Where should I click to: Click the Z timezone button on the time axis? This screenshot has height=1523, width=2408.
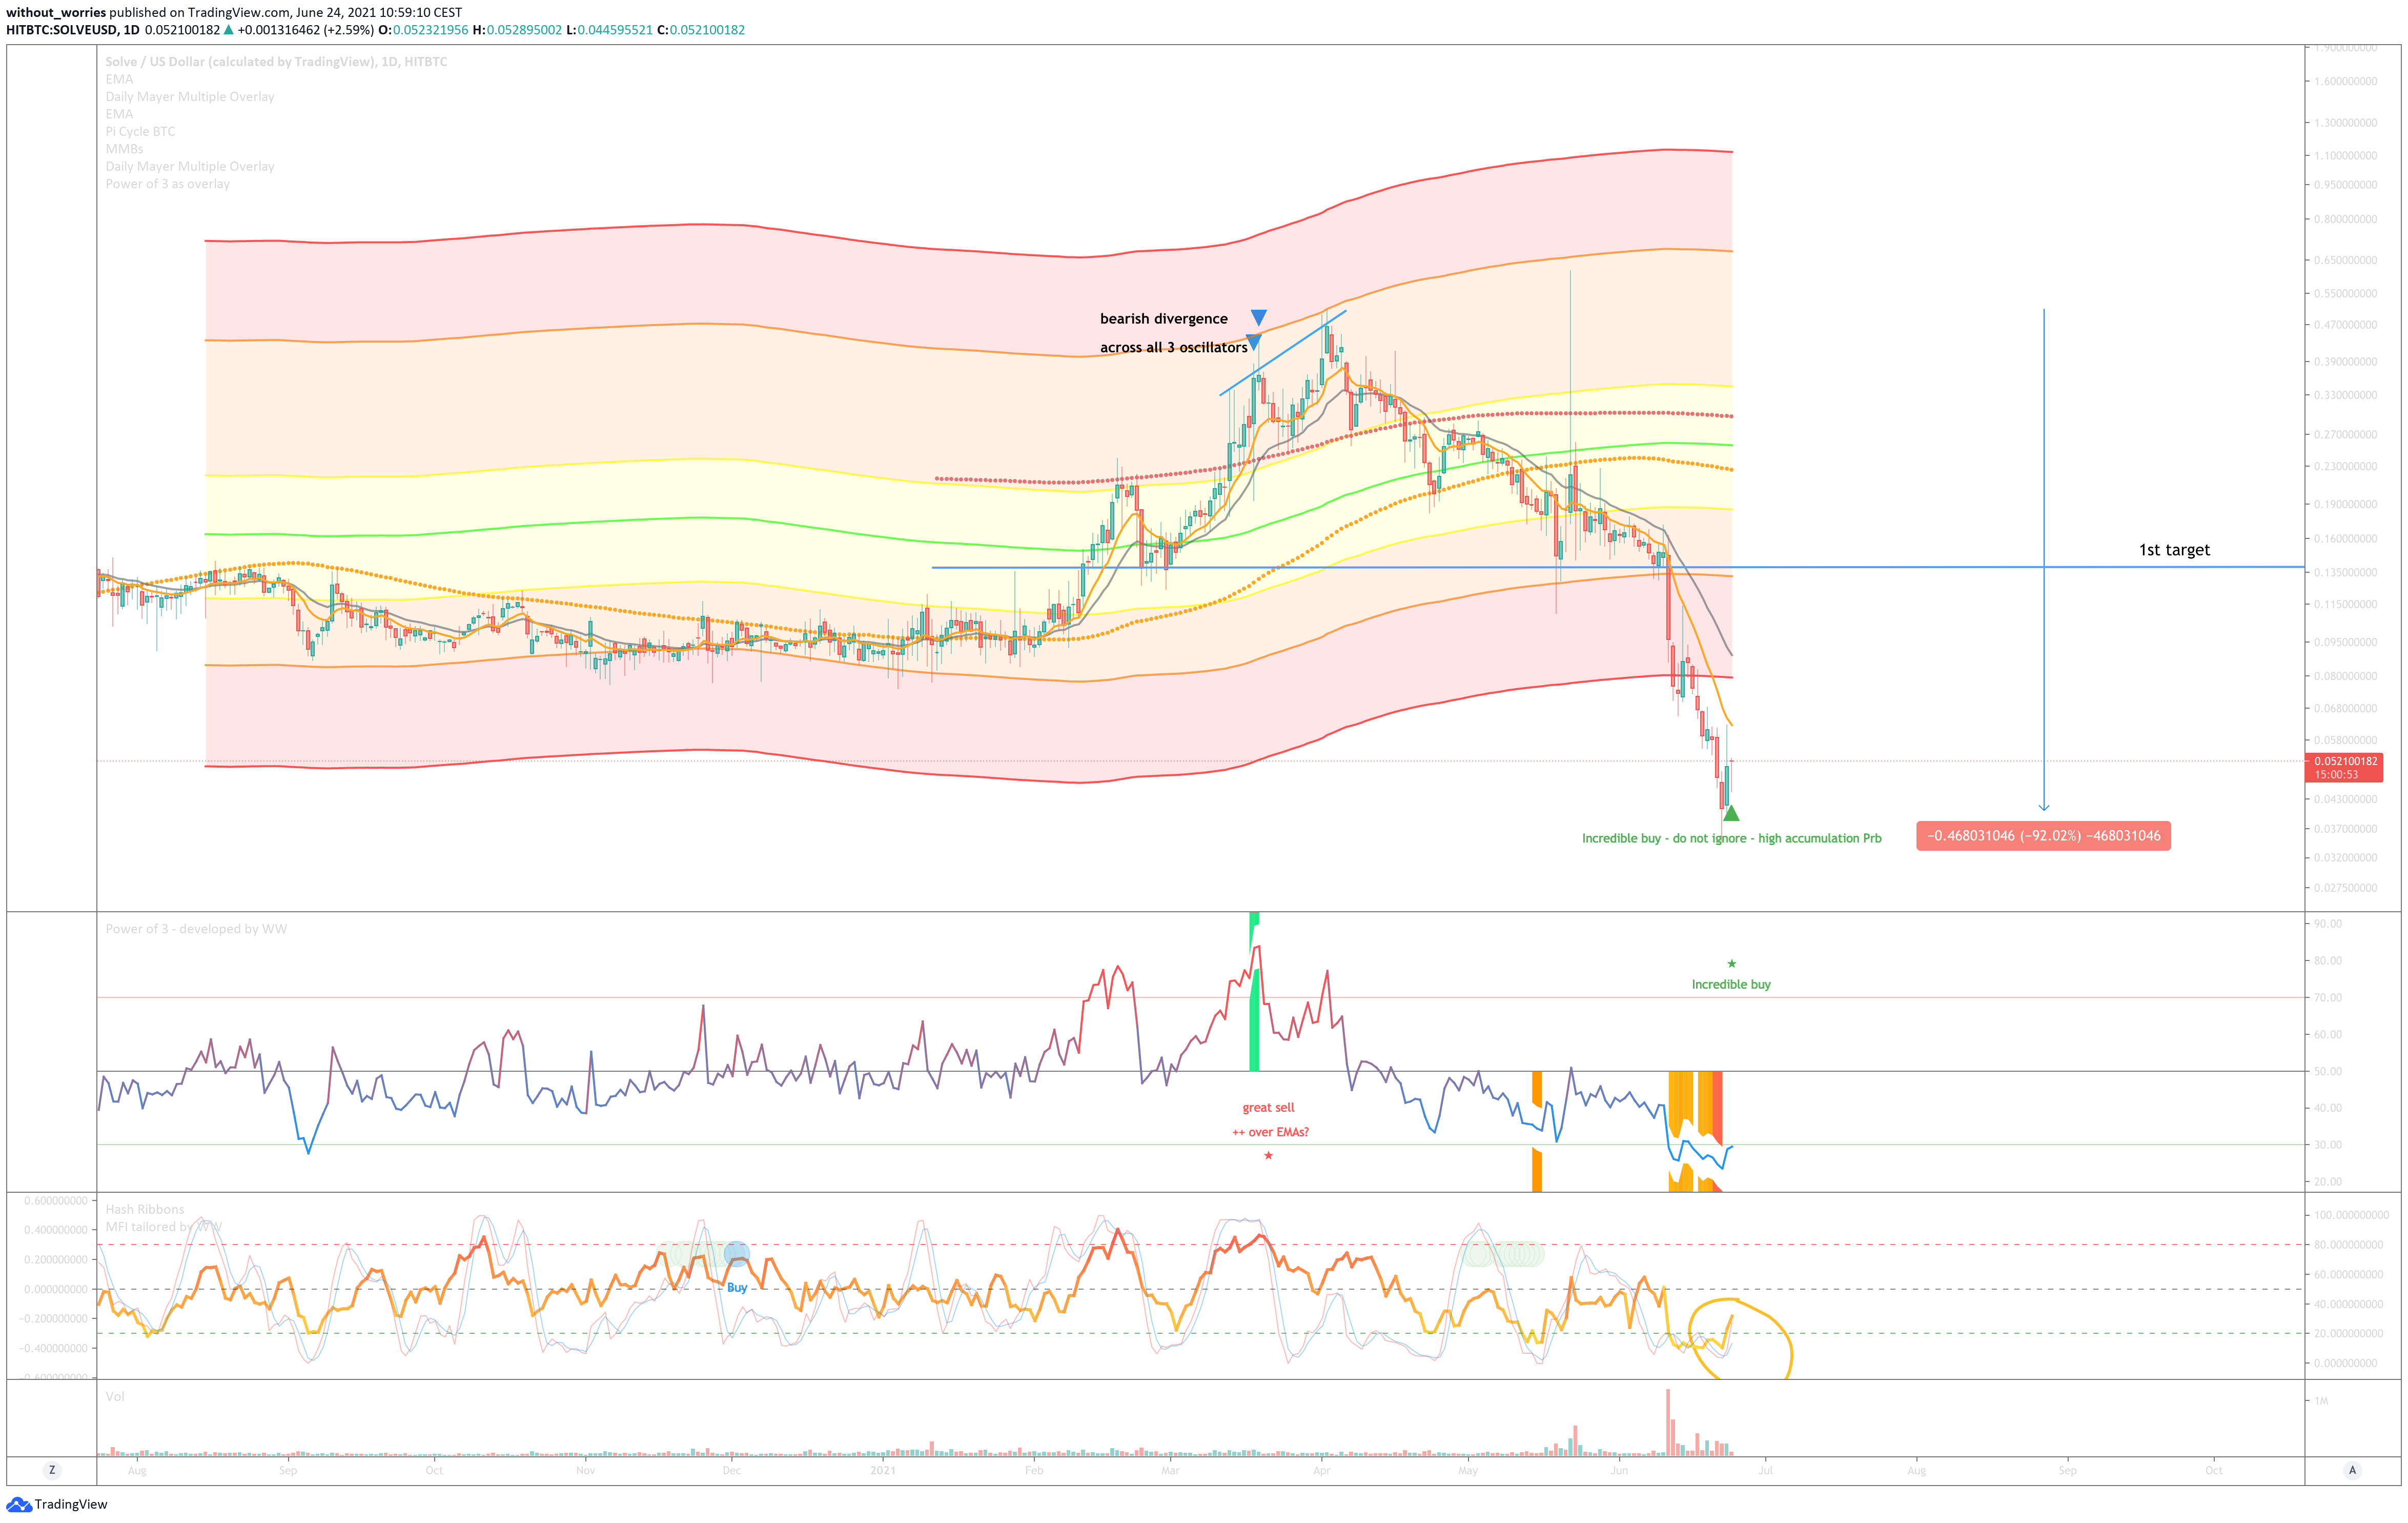(52, 1470)
